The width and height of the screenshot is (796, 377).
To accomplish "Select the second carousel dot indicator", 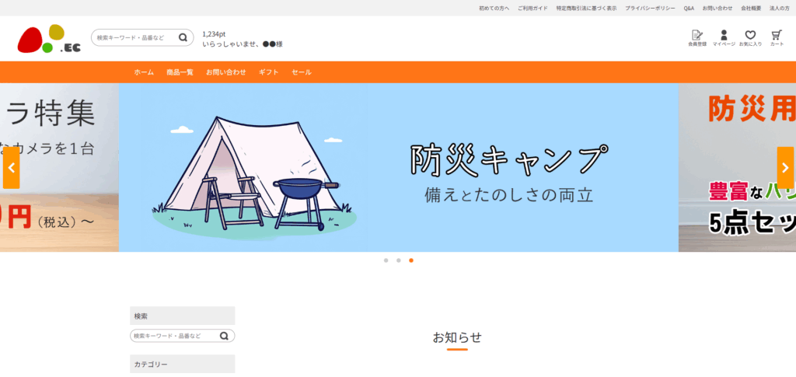I will (399, 260).
